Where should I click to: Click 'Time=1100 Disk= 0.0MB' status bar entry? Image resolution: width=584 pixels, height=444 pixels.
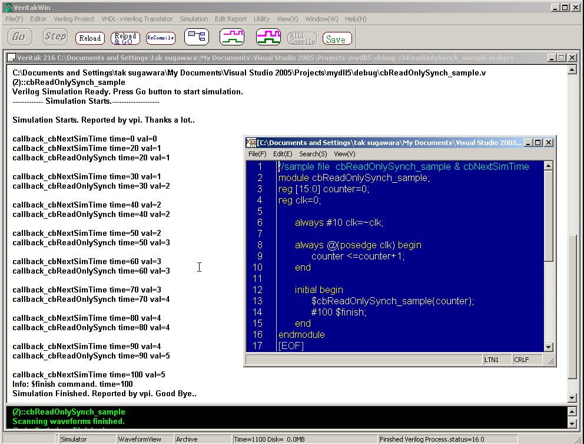click(304, 439)
